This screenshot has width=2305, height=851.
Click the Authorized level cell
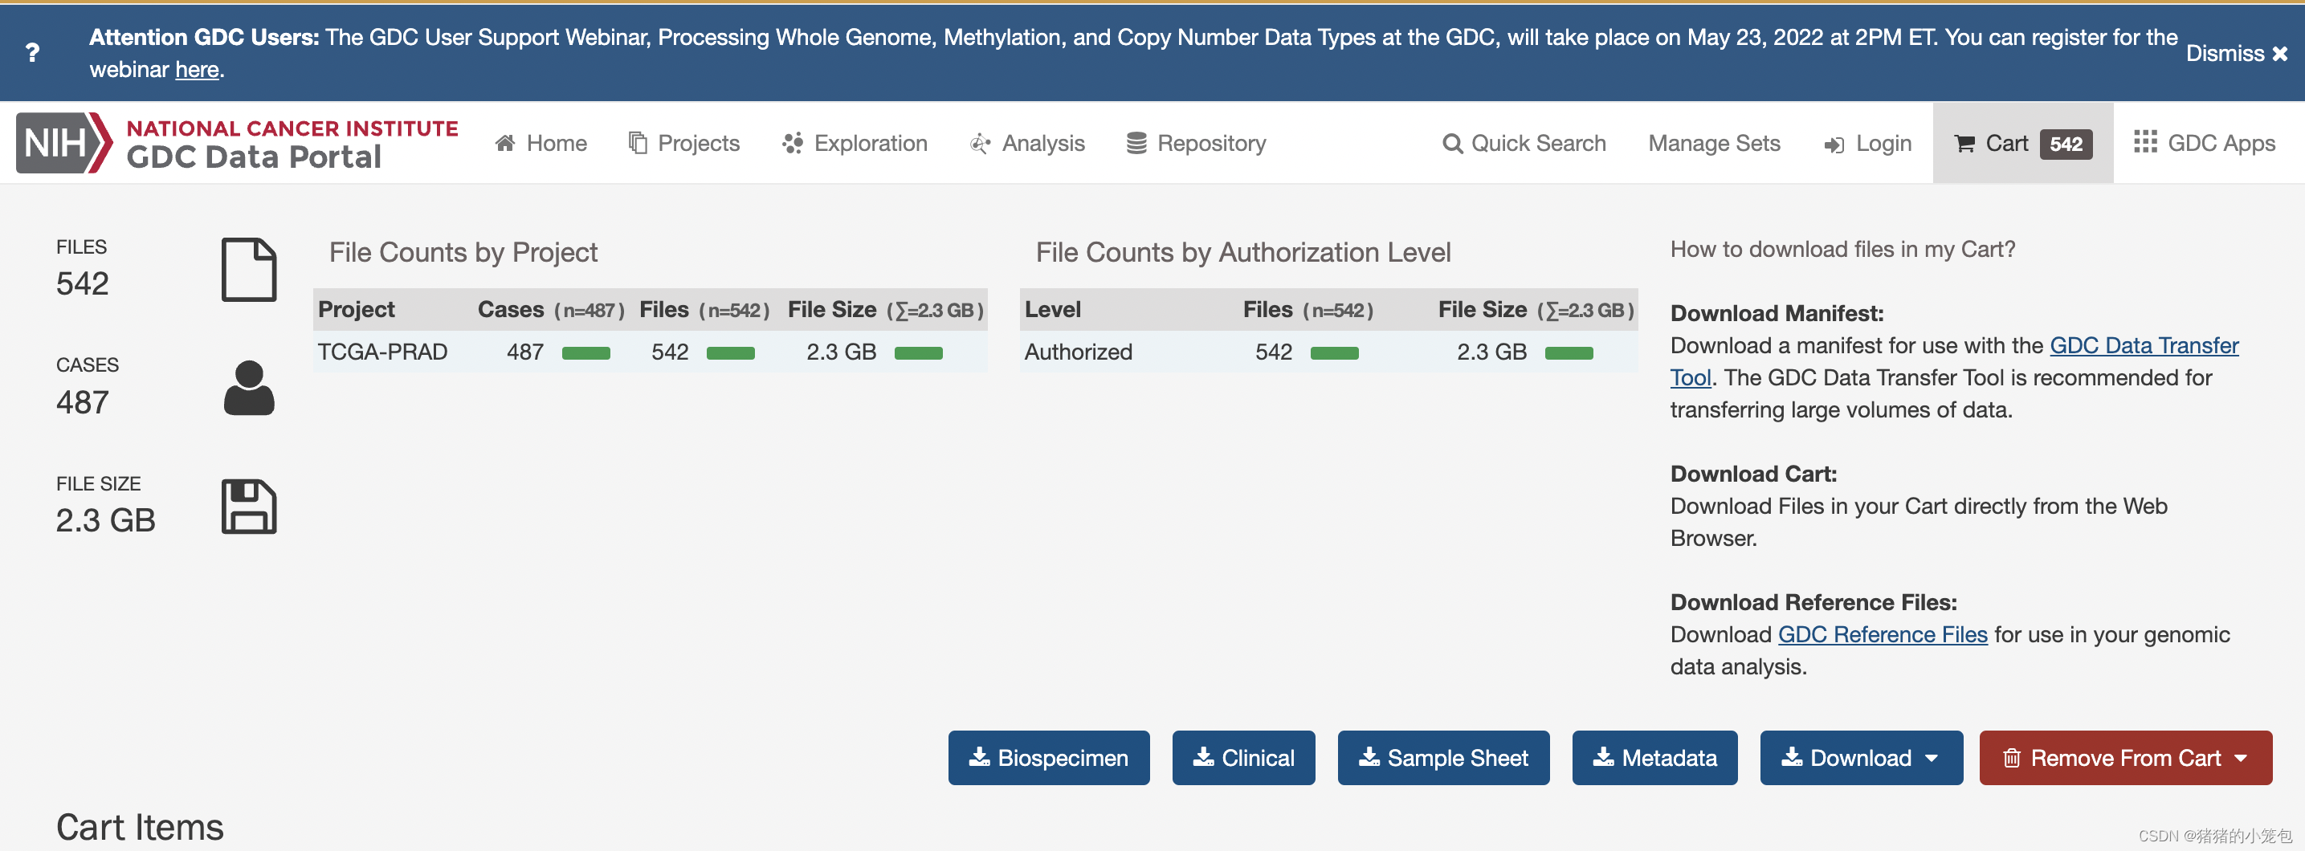[1079, 352]
